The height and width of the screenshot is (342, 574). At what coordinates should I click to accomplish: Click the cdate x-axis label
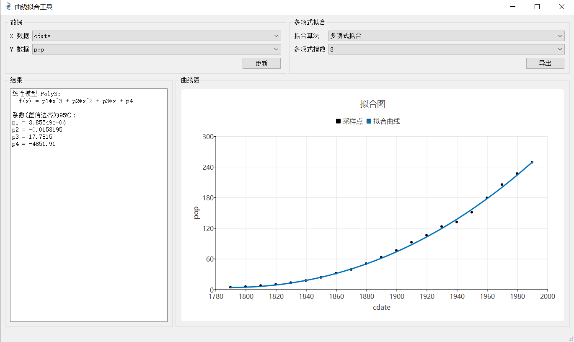point(381,307)
